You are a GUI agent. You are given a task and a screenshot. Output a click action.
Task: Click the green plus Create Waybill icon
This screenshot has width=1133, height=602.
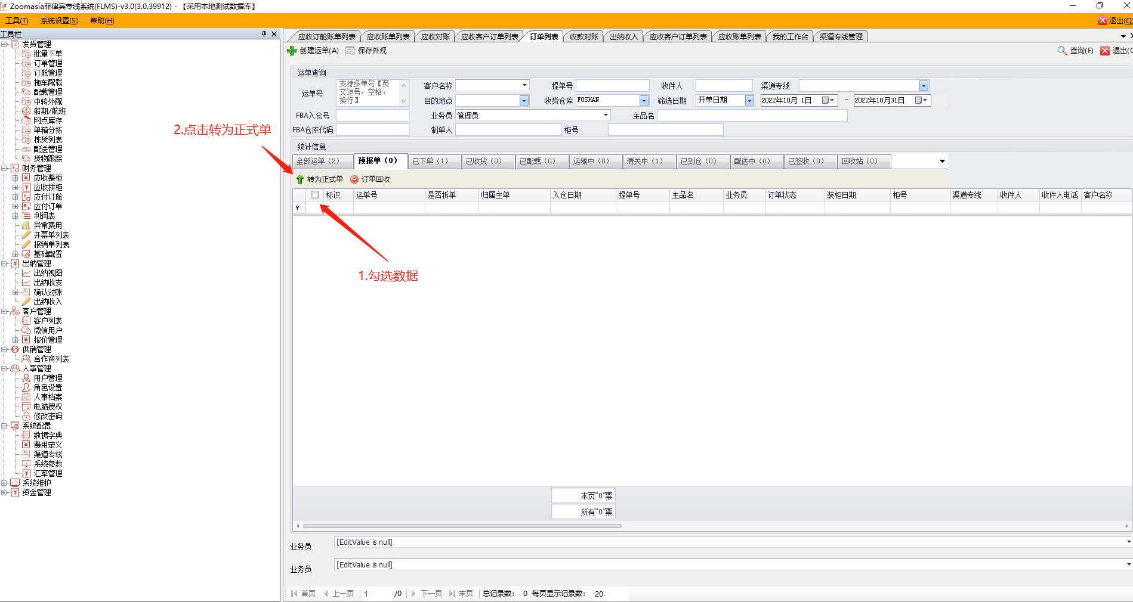[292, 51]
